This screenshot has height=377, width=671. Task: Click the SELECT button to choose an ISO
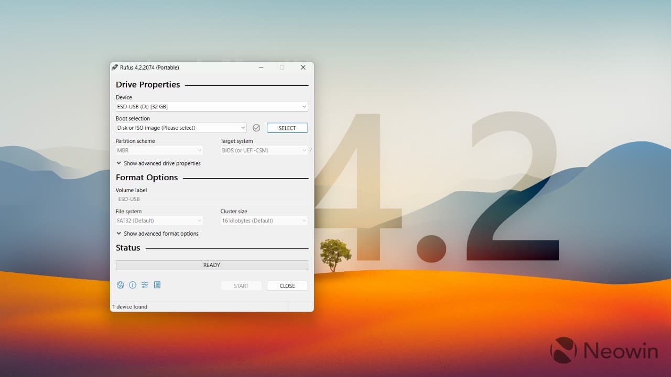point(287,127)
